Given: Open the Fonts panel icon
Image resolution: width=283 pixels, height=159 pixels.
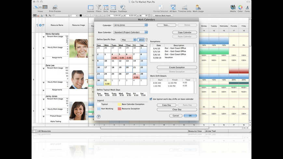Looking at the screenshot, I should (247, 7).
